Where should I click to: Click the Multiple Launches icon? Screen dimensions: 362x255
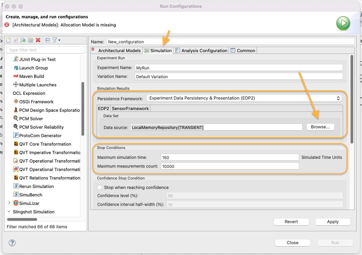tap(16, 84)
